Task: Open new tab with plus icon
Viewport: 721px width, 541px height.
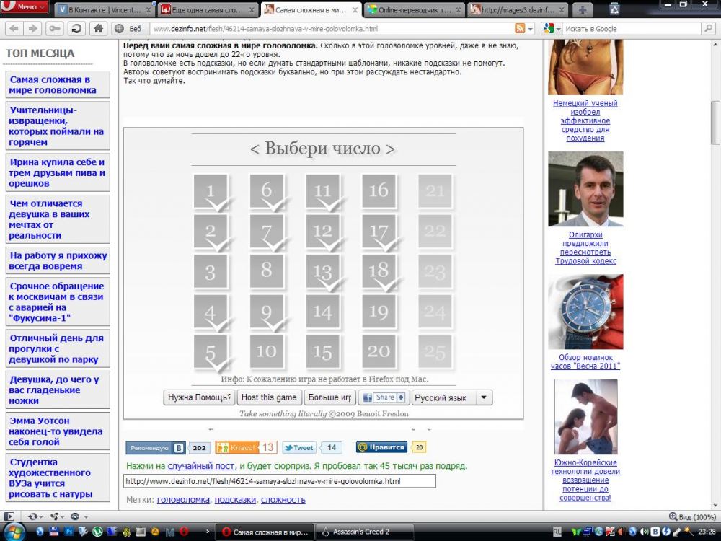Action: [x=583, y=9]
